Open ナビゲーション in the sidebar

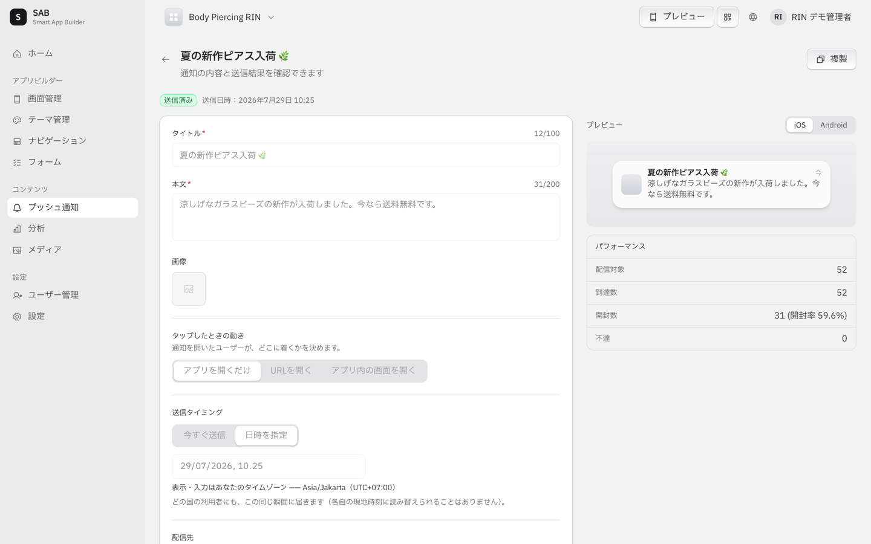[x=73, y=141]
